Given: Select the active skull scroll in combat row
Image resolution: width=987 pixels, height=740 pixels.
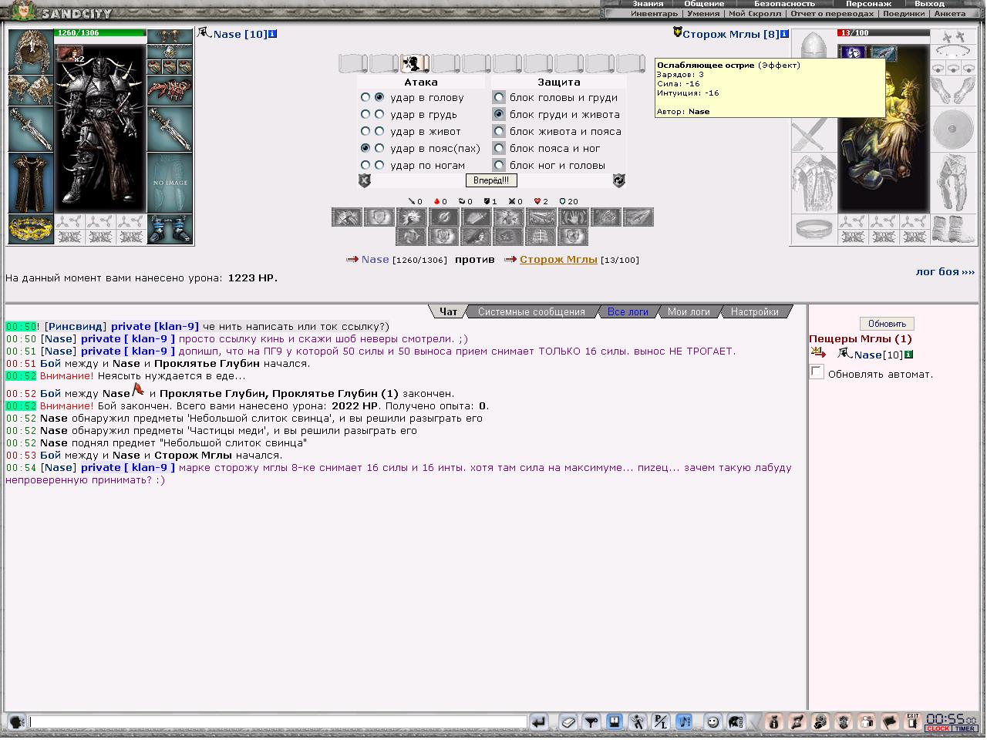Looking at the screenshot, I should pos(414,62).
